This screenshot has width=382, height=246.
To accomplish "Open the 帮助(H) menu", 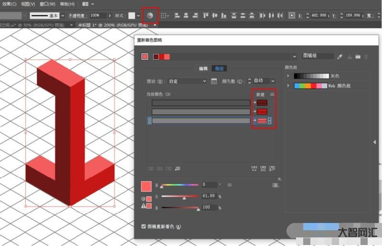I will pos(67,4).
